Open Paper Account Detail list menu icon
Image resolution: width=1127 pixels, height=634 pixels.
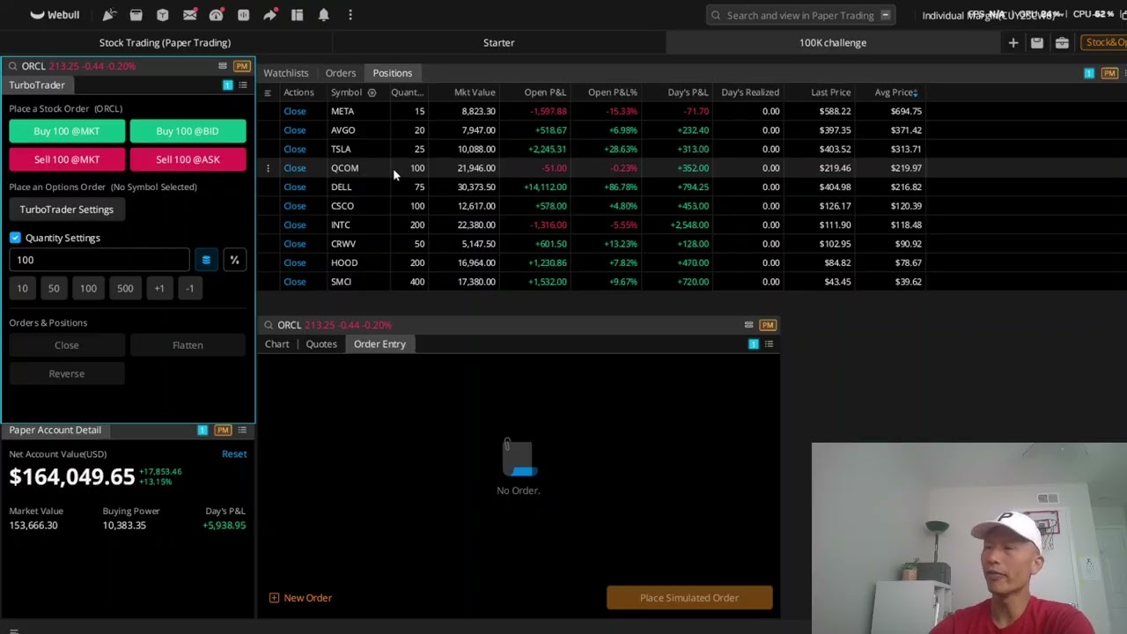(x=242, y=430)
